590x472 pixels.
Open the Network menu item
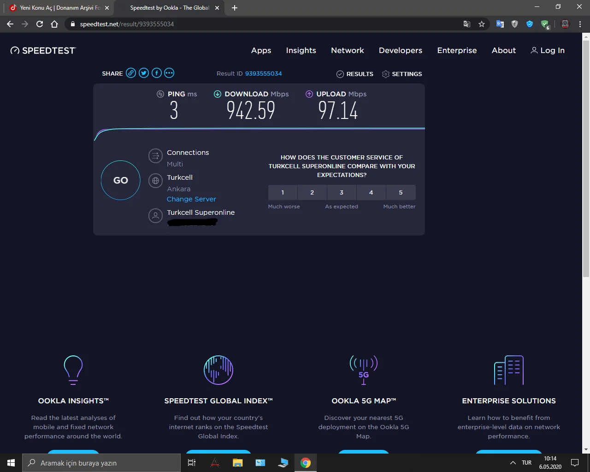click(x=348, y=50)
